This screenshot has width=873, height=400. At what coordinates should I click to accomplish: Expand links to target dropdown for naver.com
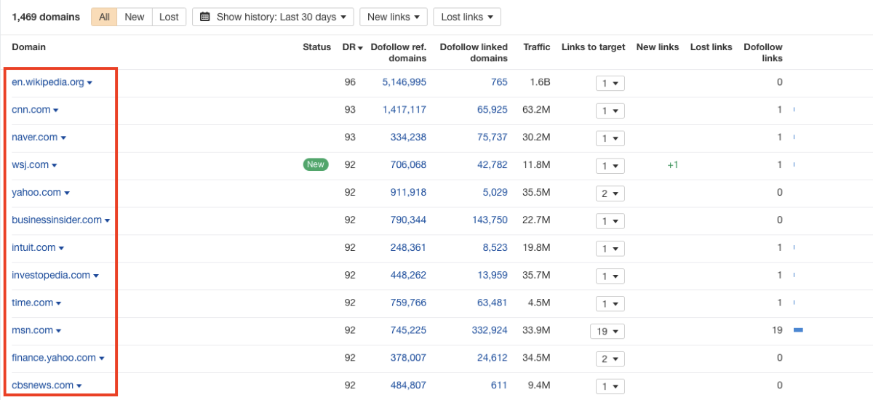tap(610, 138)
